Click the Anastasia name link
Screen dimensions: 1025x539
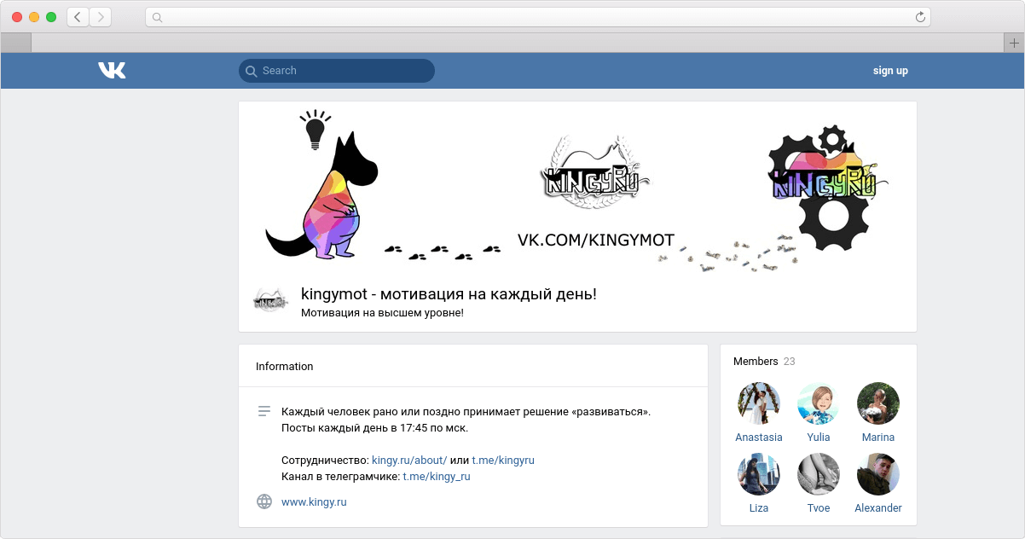(759, 438)
